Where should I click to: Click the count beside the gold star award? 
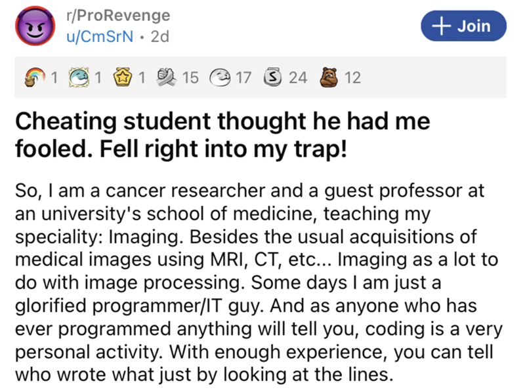[x=142, y=79]
